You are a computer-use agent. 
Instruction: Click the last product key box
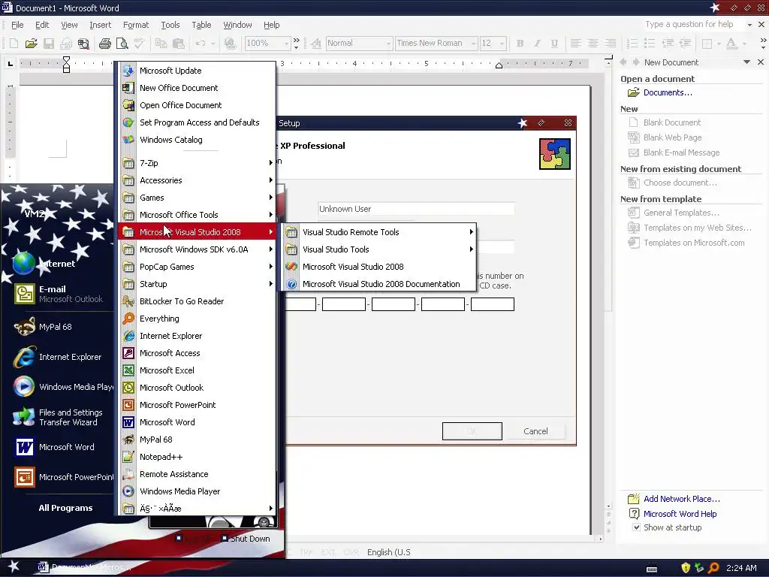tap(493, 305)
